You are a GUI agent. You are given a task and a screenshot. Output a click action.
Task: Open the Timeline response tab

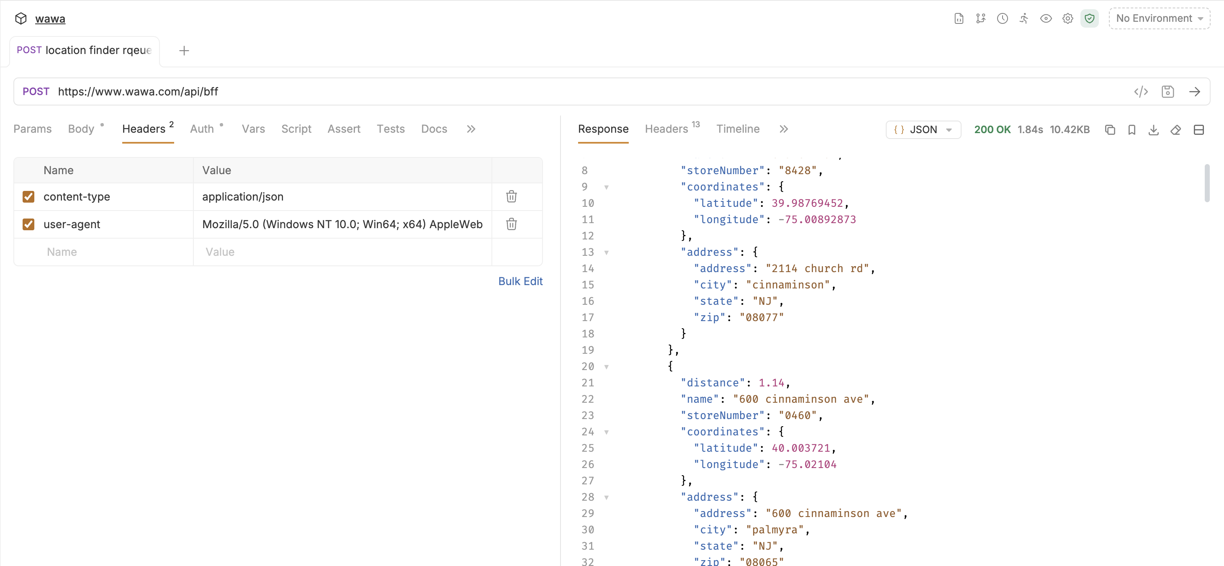point(738,129)
